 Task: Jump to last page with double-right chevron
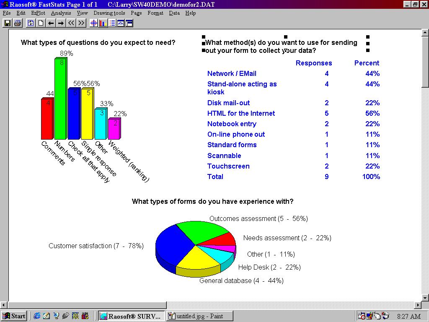(81, 23)
